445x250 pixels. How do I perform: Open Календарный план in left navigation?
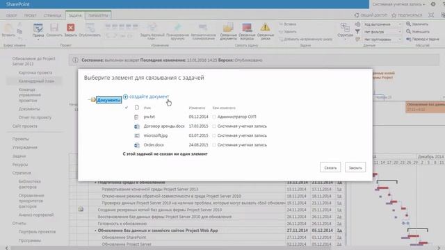coord(36,81)
